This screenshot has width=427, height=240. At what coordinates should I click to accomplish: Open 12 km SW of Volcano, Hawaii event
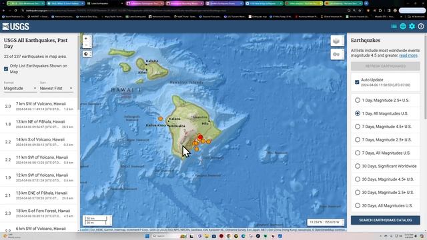[x=39, y=177]
